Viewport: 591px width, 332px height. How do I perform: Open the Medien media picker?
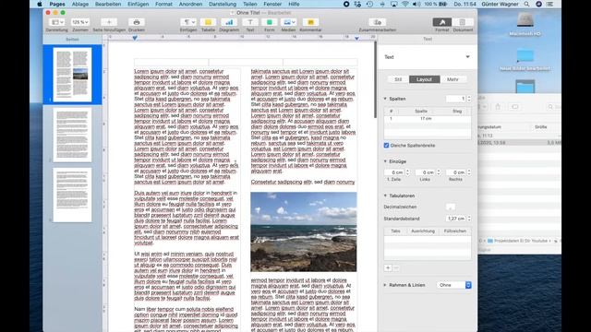pos(288,22)
